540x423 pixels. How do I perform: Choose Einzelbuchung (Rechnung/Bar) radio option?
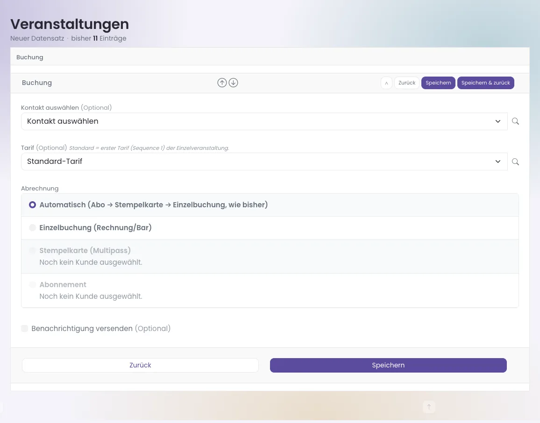[32, 227]
